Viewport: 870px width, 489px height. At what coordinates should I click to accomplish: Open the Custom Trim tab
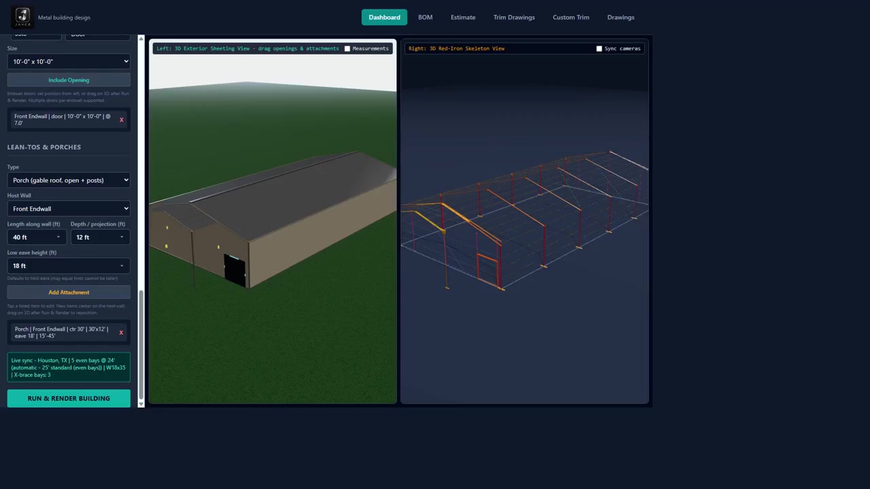571,17
